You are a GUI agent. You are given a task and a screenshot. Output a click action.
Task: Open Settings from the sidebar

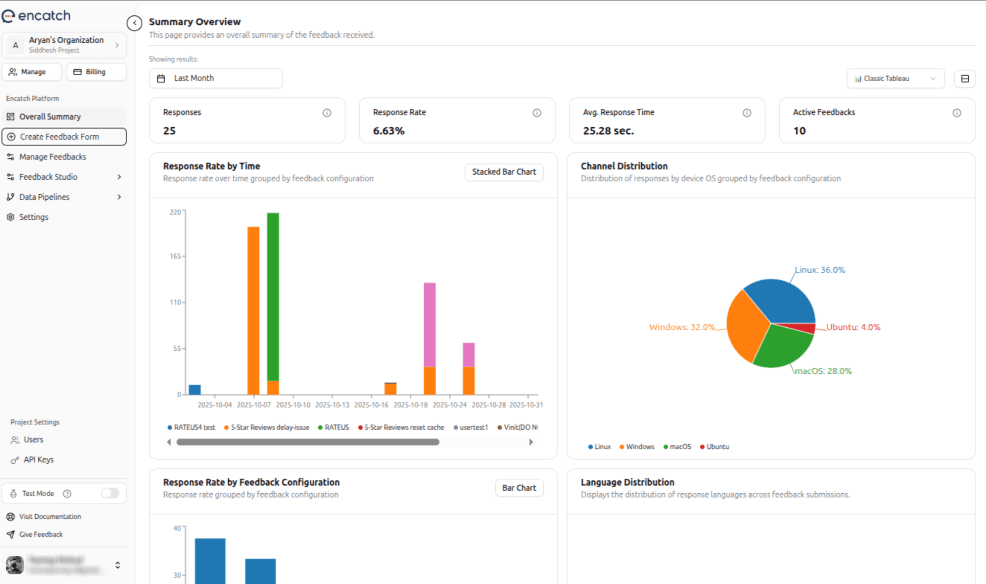pyautogui.click(x=34, y=217)
